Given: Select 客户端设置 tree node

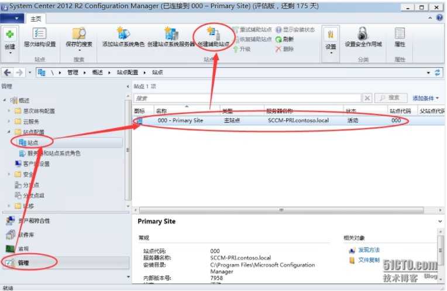Looking at the screenshot, I should point(32,164).
